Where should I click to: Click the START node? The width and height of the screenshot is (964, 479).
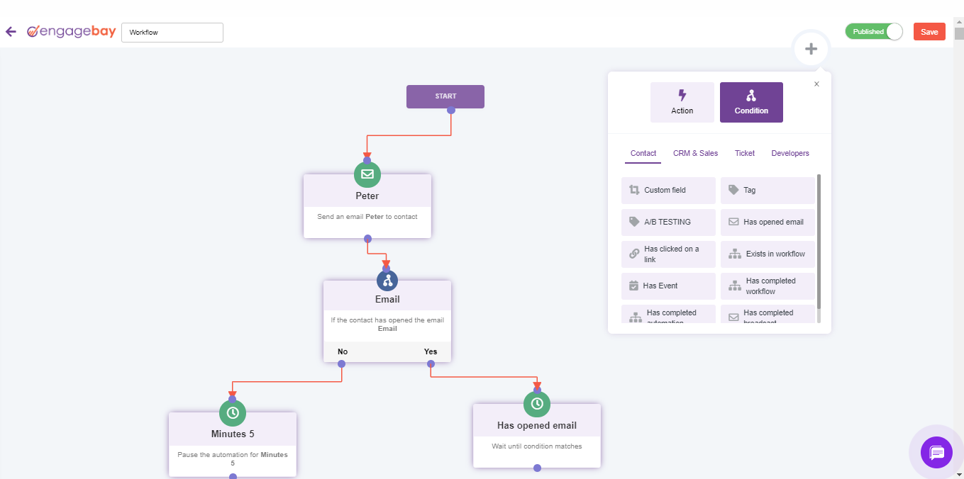pyautogui.click(x=445, y=96)
